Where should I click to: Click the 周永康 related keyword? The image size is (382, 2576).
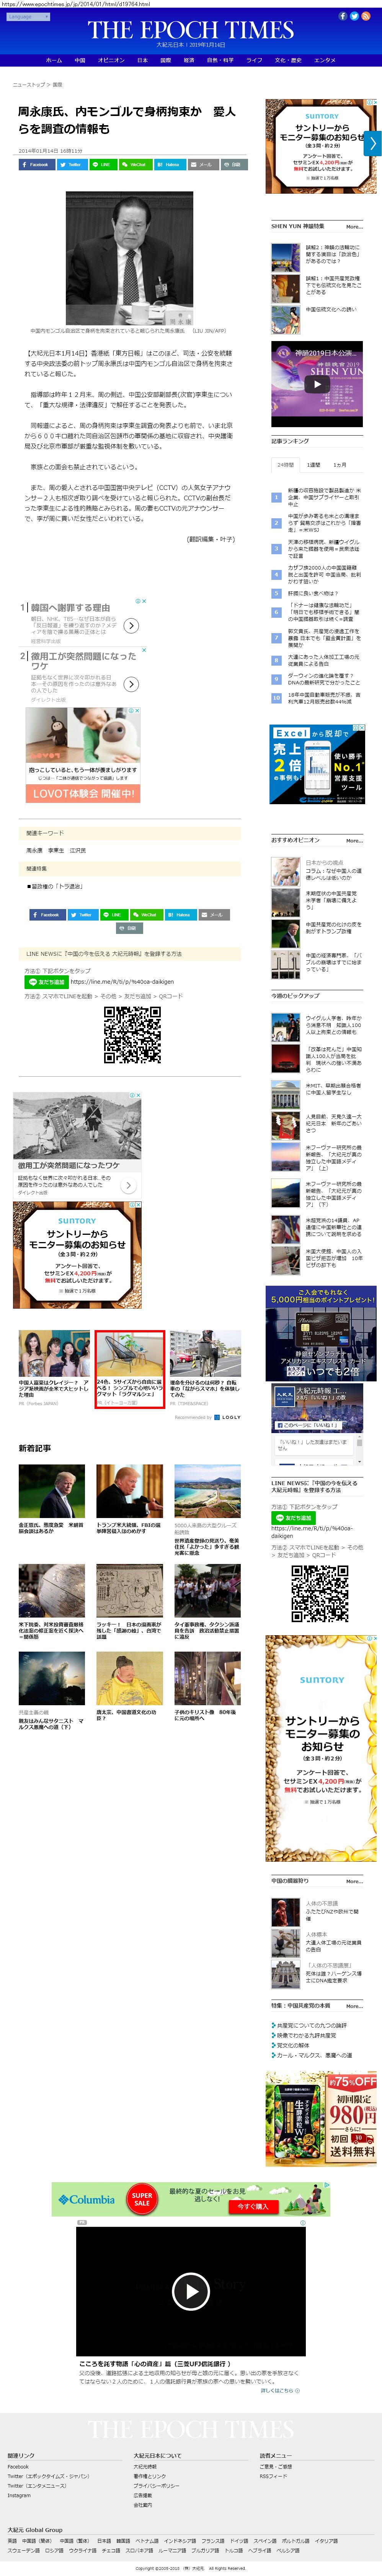pos(34,850)
